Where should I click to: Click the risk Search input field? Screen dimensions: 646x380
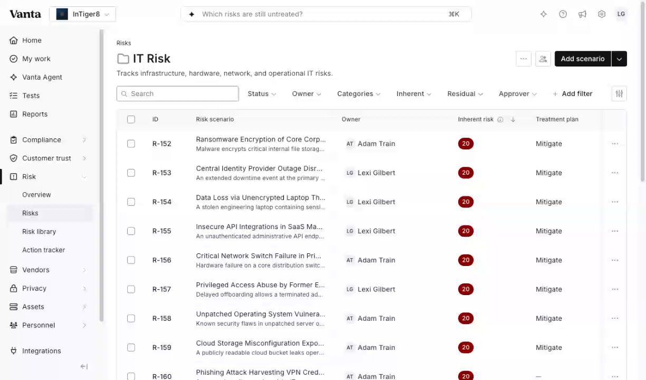(177, 93)
